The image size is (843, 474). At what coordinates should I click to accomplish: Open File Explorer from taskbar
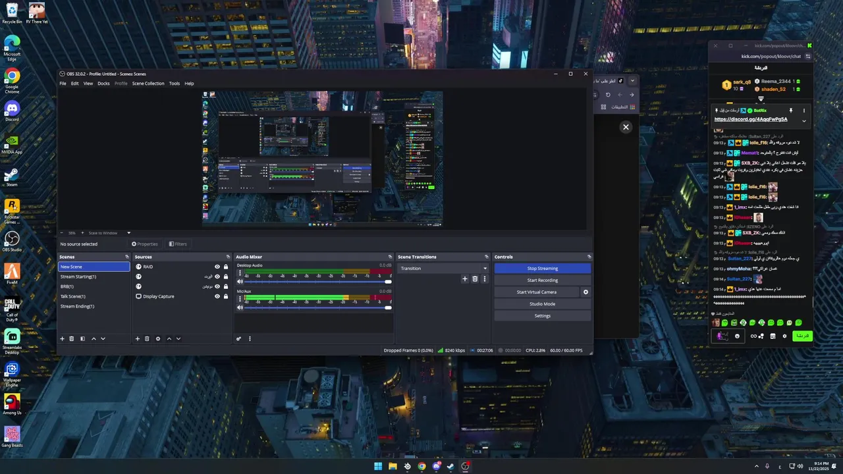tap(393, 466)
